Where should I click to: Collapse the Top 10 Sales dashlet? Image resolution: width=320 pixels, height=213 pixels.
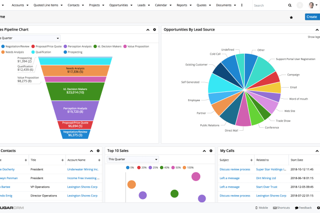point(204,151)
